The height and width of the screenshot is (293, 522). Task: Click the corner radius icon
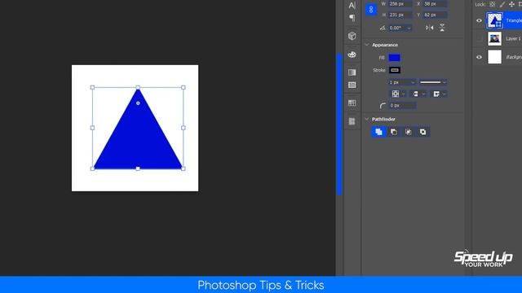[383, 106]
